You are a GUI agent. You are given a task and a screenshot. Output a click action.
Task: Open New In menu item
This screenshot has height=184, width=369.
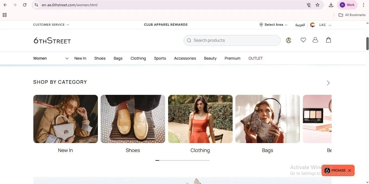click(x=80, y=58)
